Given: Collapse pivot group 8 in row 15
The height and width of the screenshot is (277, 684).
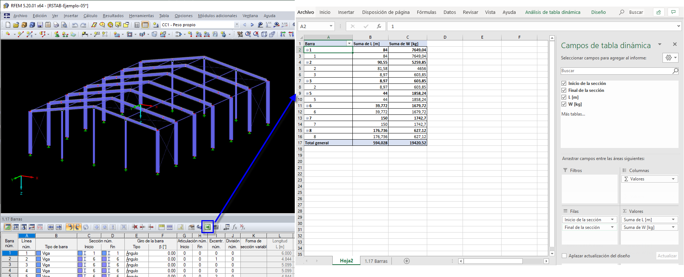Looking at the screenshot, I should point(307,130).
